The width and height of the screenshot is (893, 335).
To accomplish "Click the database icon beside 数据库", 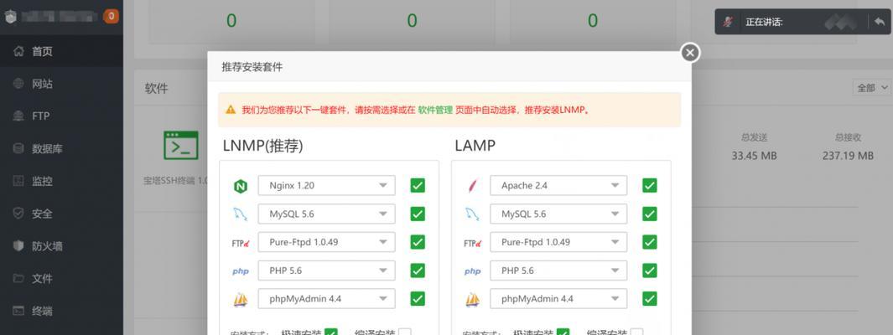I will click(18, 149).
